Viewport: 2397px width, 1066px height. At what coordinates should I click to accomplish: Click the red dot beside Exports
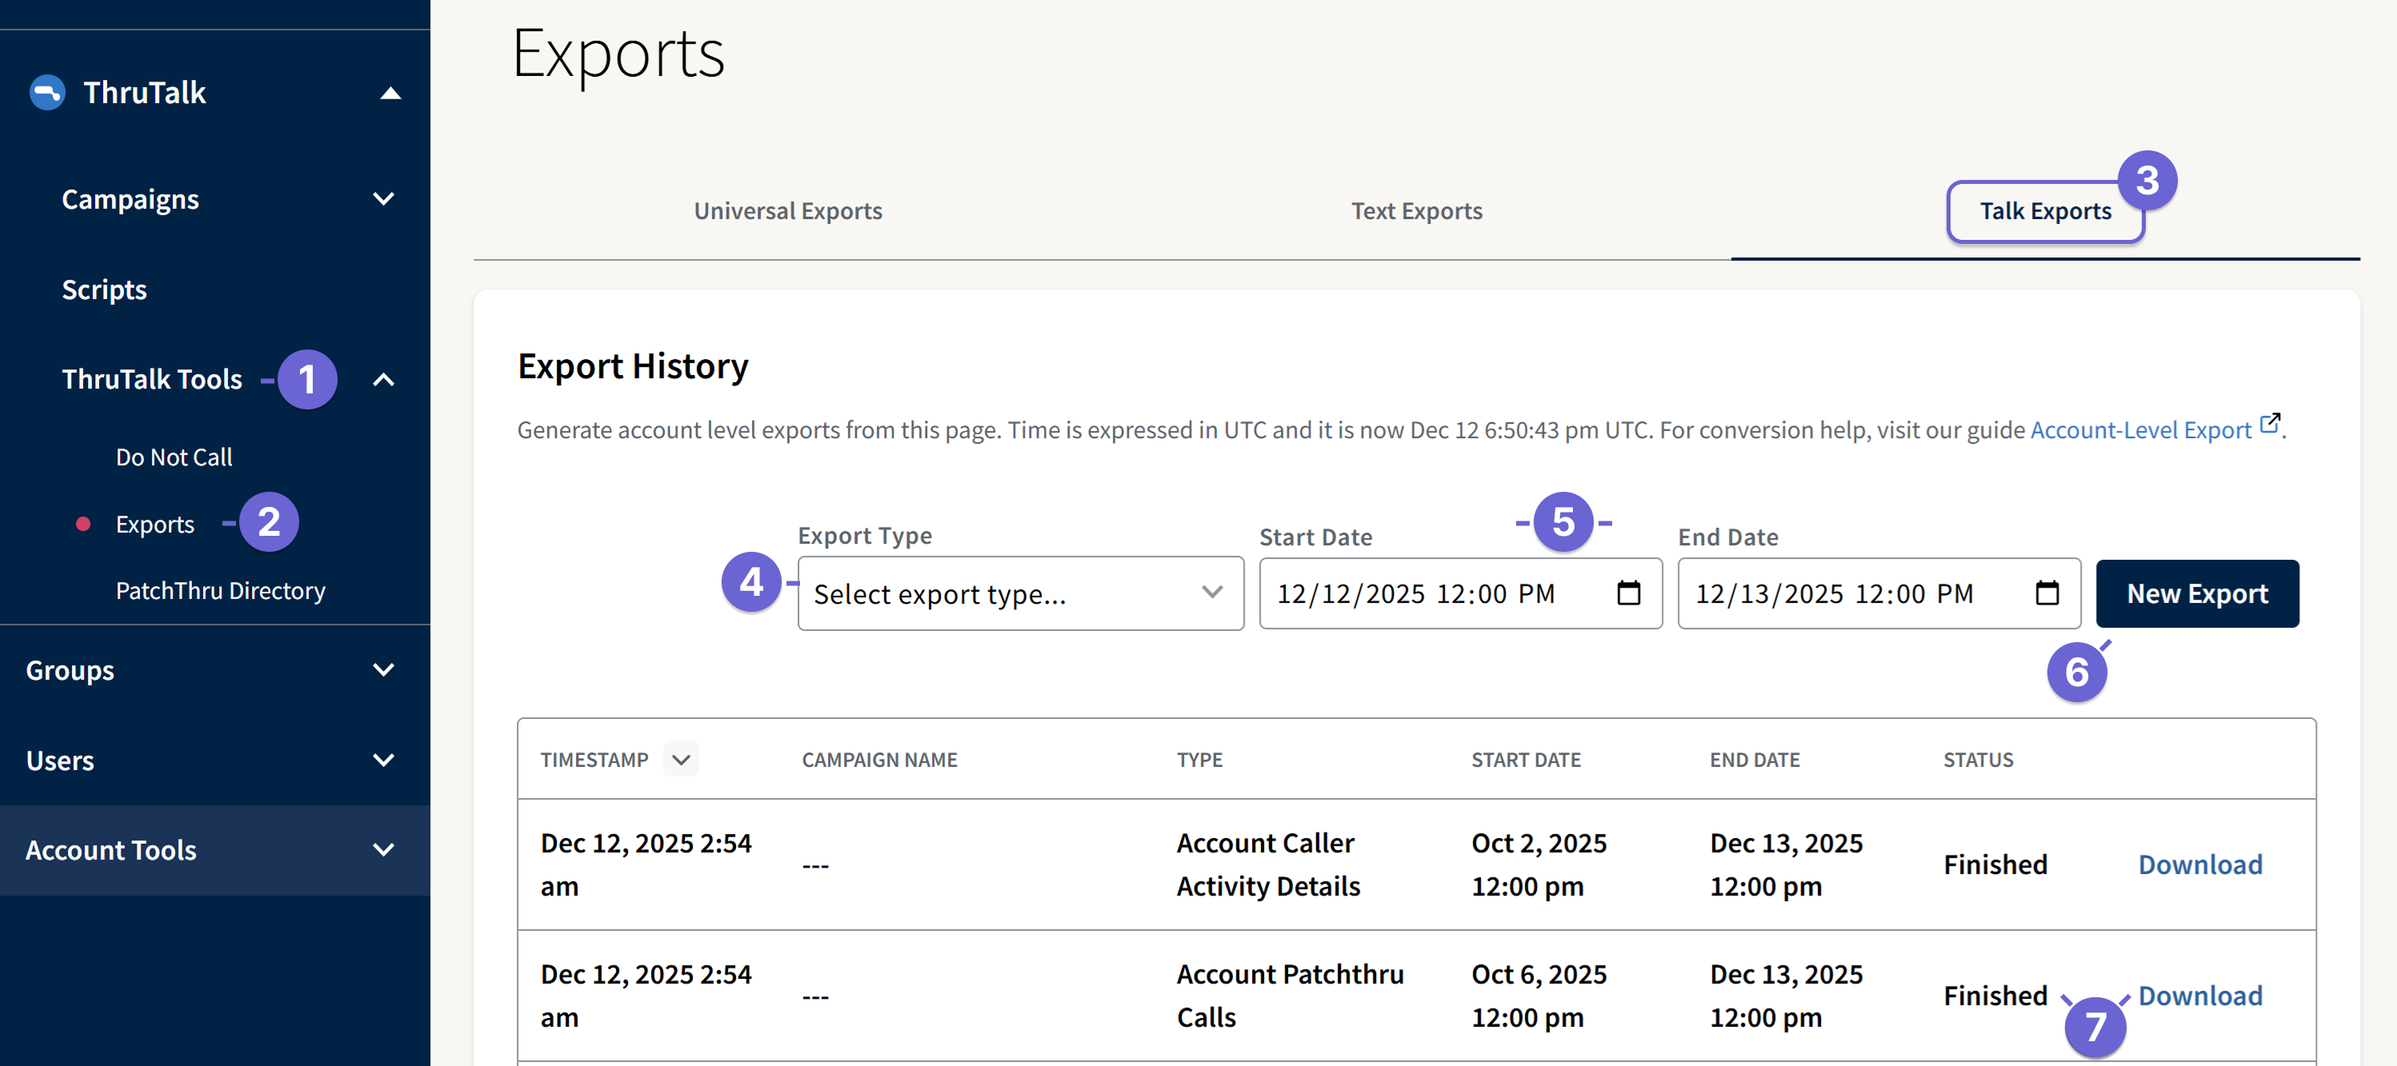coord(85,524)
